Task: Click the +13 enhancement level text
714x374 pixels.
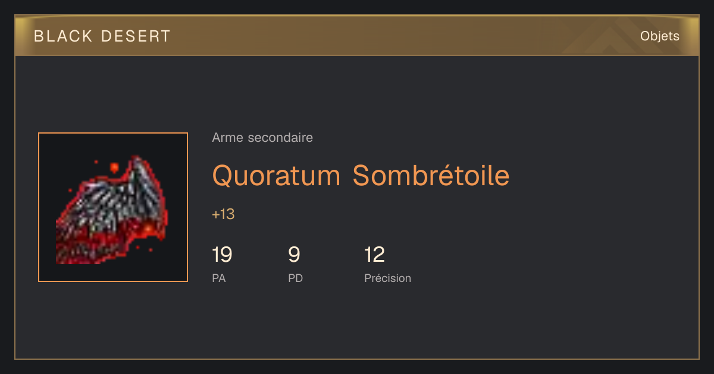Action: (223, 214)
